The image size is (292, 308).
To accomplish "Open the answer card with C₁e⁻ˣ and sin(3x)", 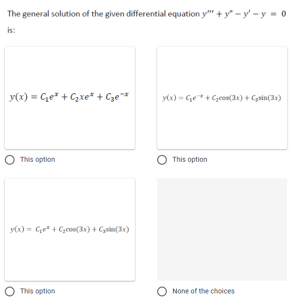I will tap(222, 98).
